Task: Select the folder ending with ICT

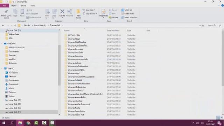Action: 76,91
